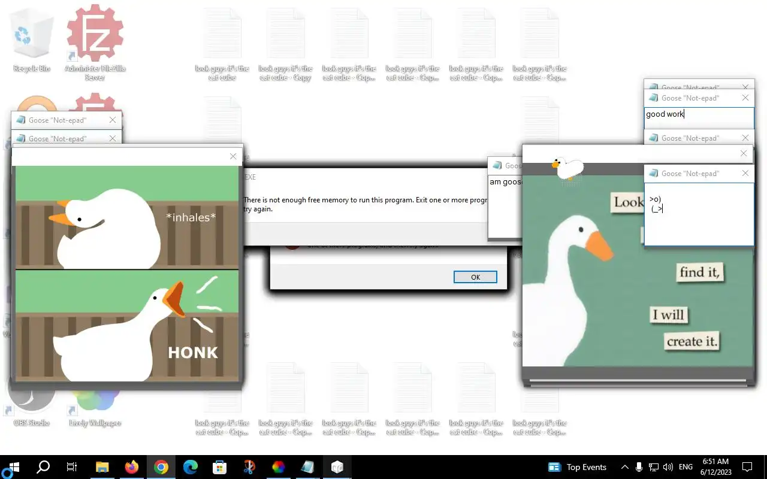Show hidden tray icons chevron
Image resolution: width=767 pixels, height=479 pixels.
tap(624, 467)
